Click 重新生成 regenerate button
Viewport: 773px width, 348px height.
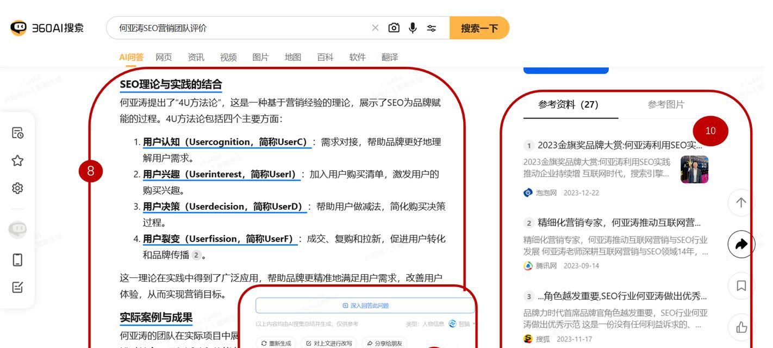(276, 343)
